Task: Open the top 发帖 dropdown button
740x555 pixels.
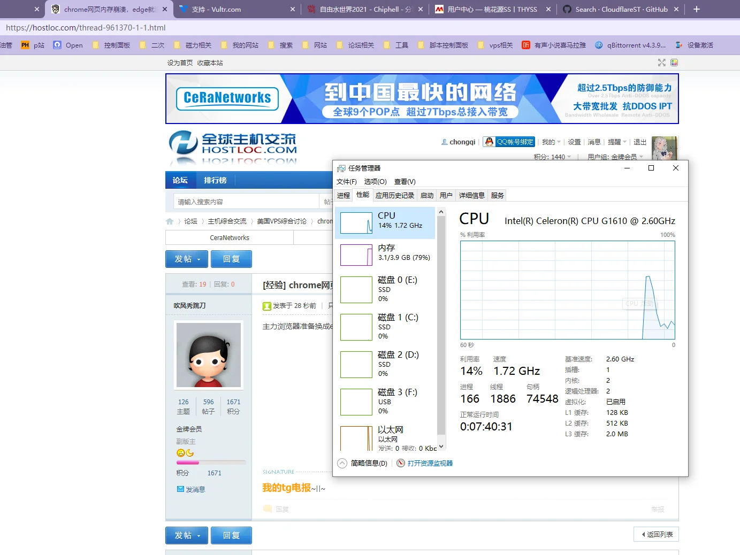Action: click(187, 259)
